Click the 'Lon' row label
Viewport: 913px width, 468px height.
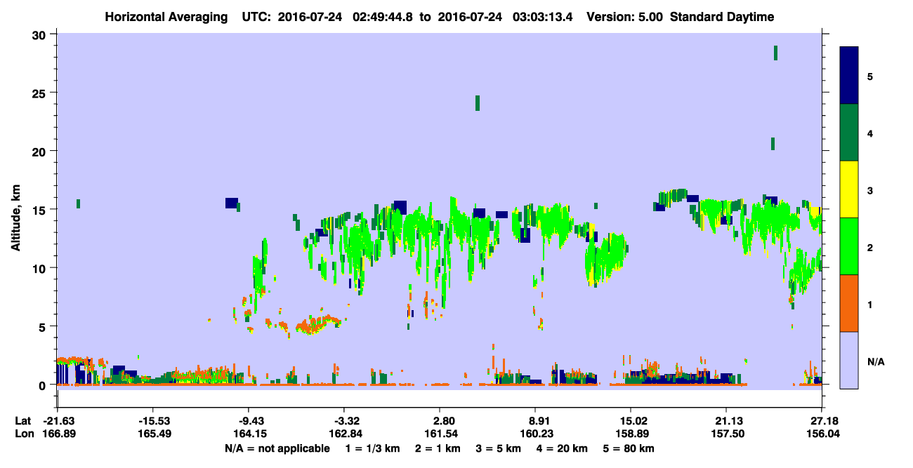point(23,434)
